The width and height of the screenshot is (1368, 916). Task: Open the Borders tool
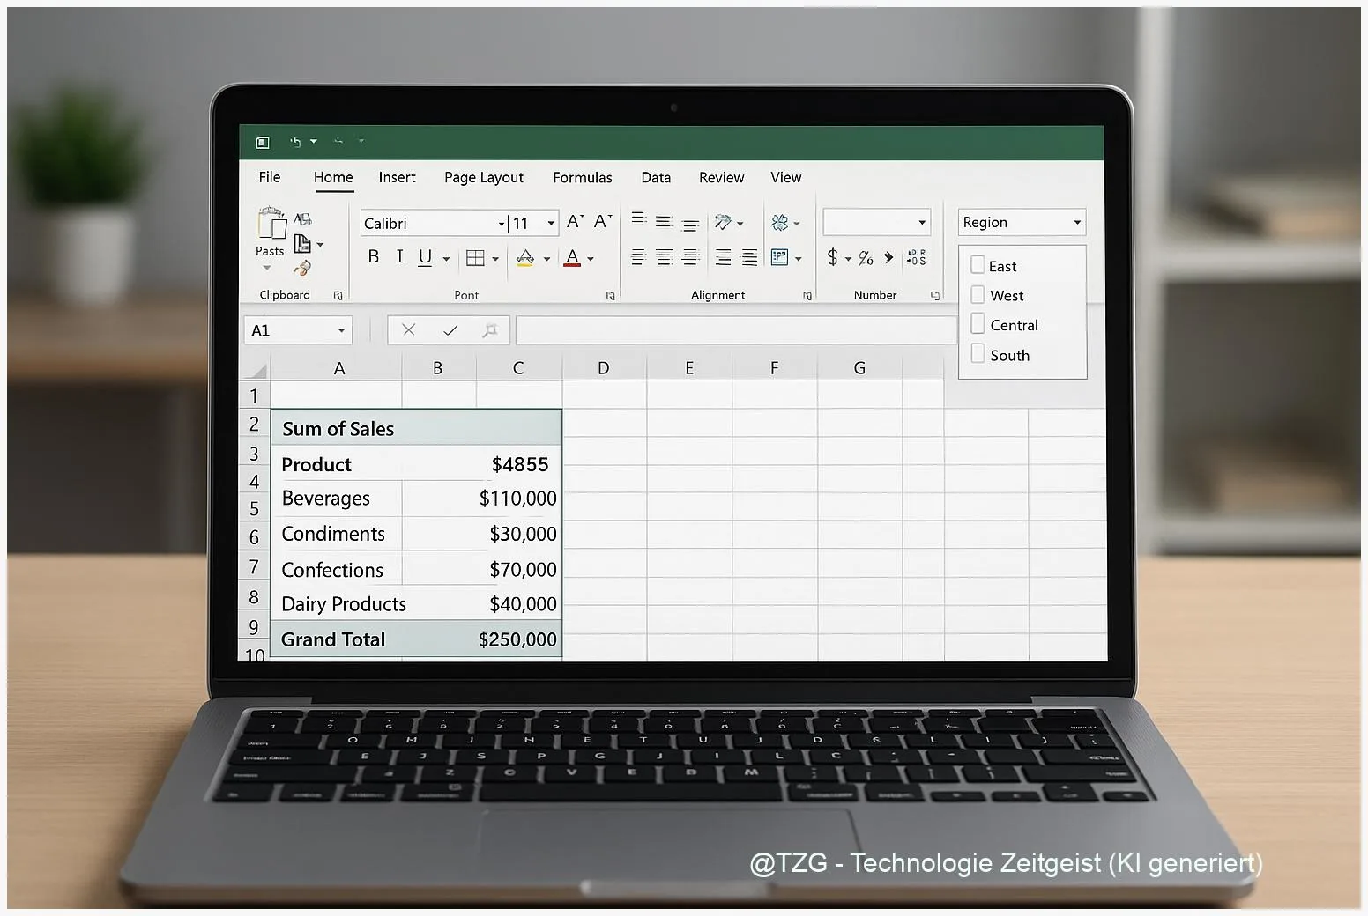pos(475,258)
